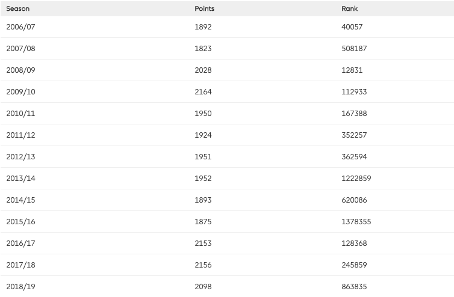Click the Season column header
The width and height of the screenshot is (454, 297).
coord(18,8)
